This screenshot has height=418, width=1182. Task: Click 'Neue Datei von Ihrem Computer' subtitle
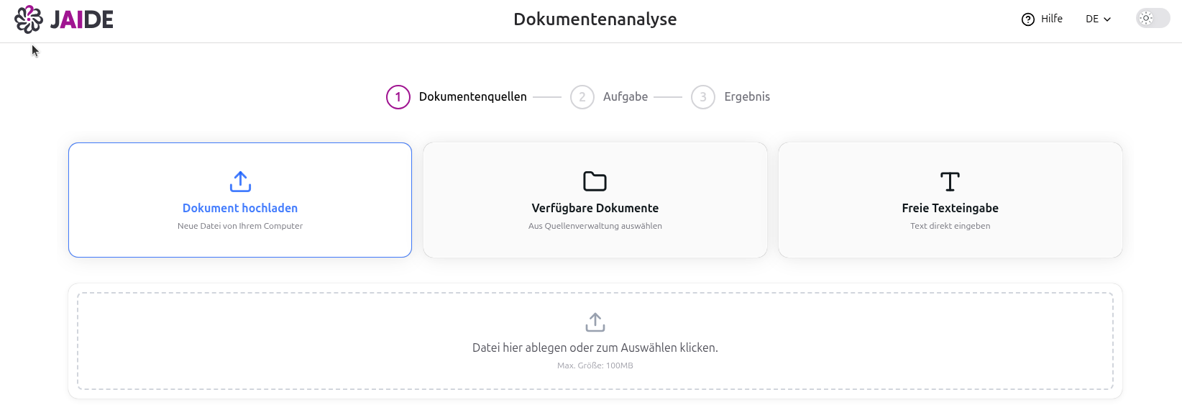240,226
